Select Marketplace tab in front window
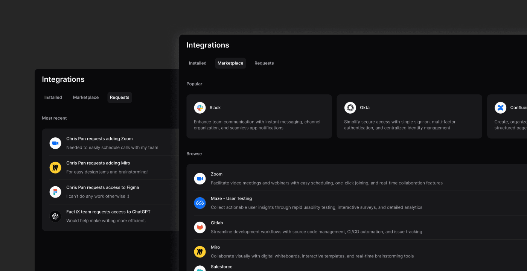 [230, 63]
